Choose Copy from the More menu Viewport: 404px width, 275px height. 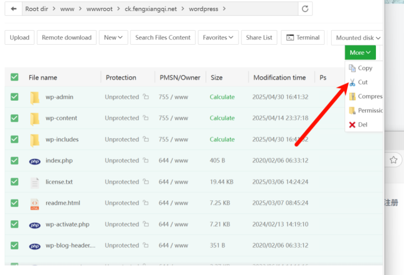pos(364,68)
